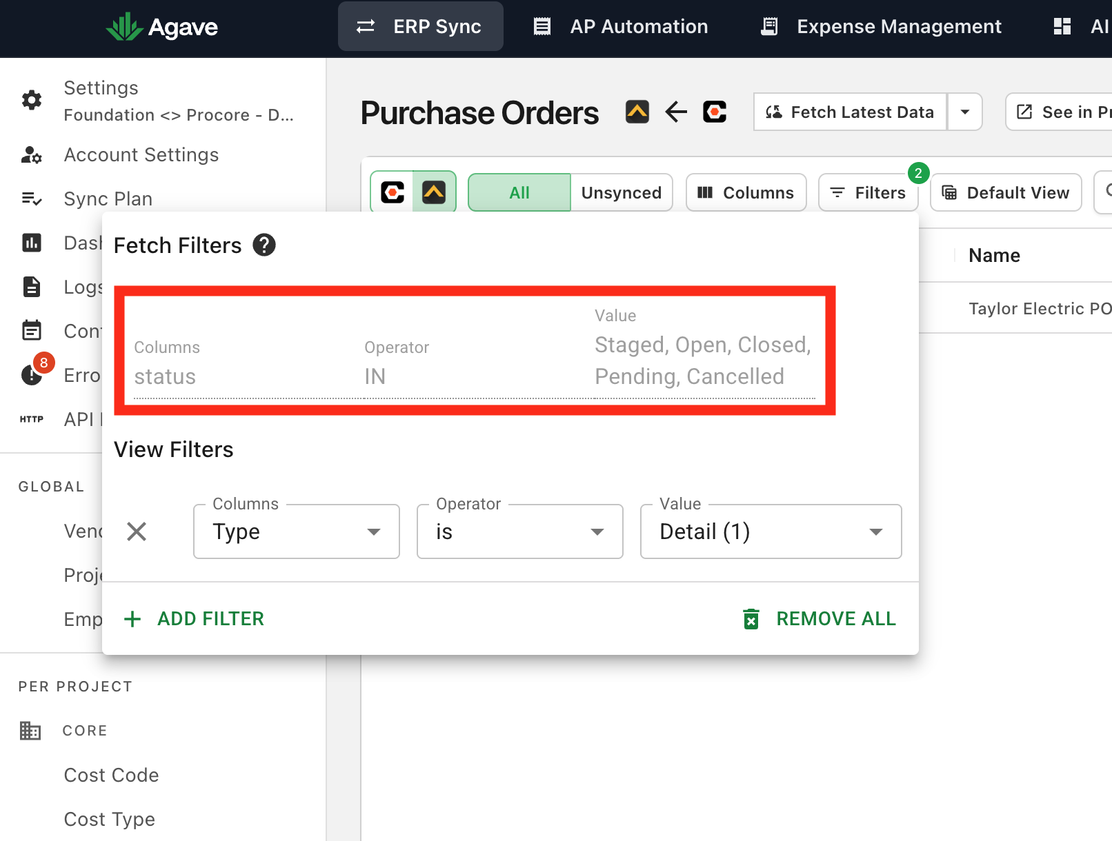Click the Settings gear icon in sidebar

point(32,100)
